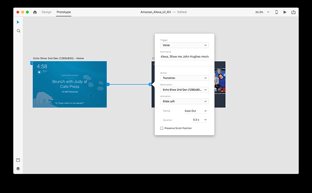312x193 pixels.
Task: Open the Duration dropdown showing 0.3 s
Action: [200, 120]
